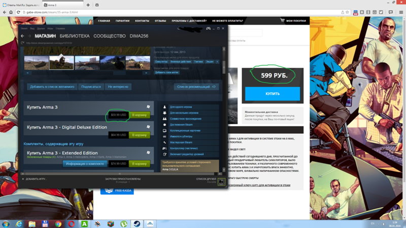Viewport: 406px width, 228px height.
Task: Open the Игры menu
Action: coord(50,28)
